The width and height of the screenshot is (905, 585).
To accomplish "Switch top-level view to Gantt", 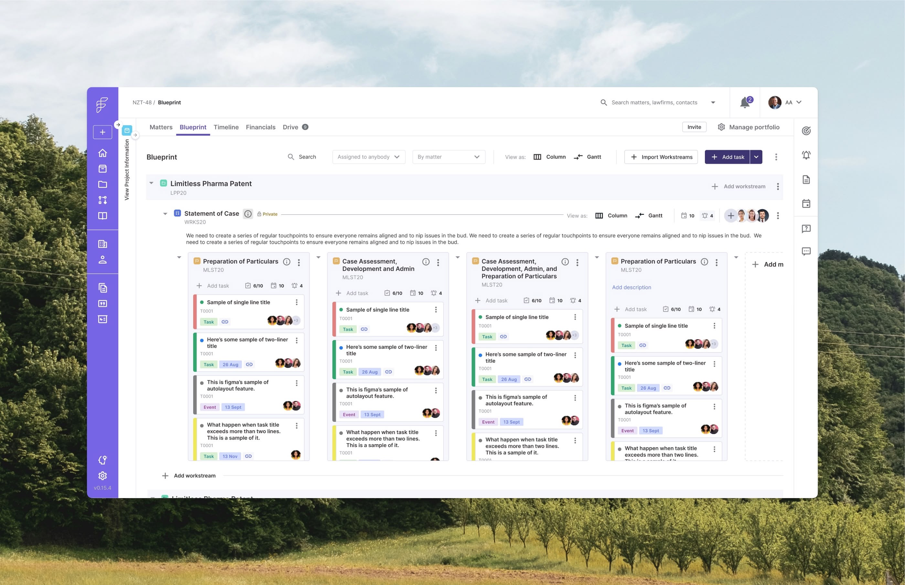I will click(588, 157).
